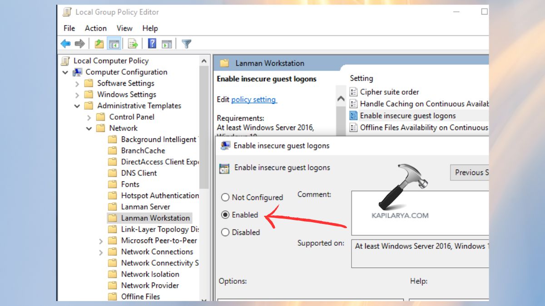Click the Export List toolbar icon
The width and height of the screenshot is (545, 306).
[x=132, y=43]
